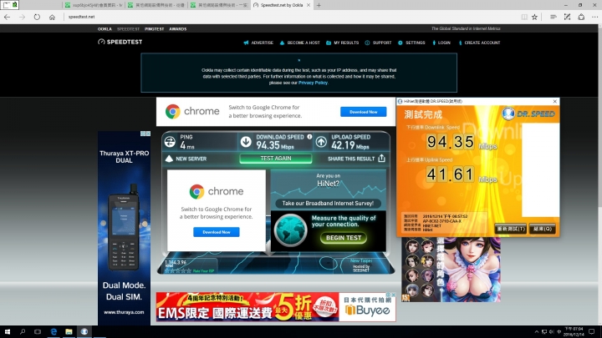This screenshot has height=338, width=602.
Task: Open the Dr.Speed app on the taskbar
Action: click(84, 332)
